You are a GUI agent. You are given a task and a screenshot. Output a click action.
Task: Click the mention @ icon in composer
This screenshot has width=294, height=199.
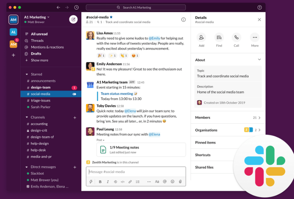(165, 181)
